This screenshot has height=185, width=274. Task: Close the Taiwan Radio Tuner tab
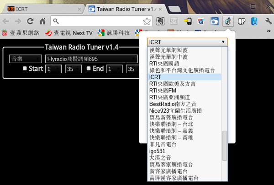click(x=160, y=9)
